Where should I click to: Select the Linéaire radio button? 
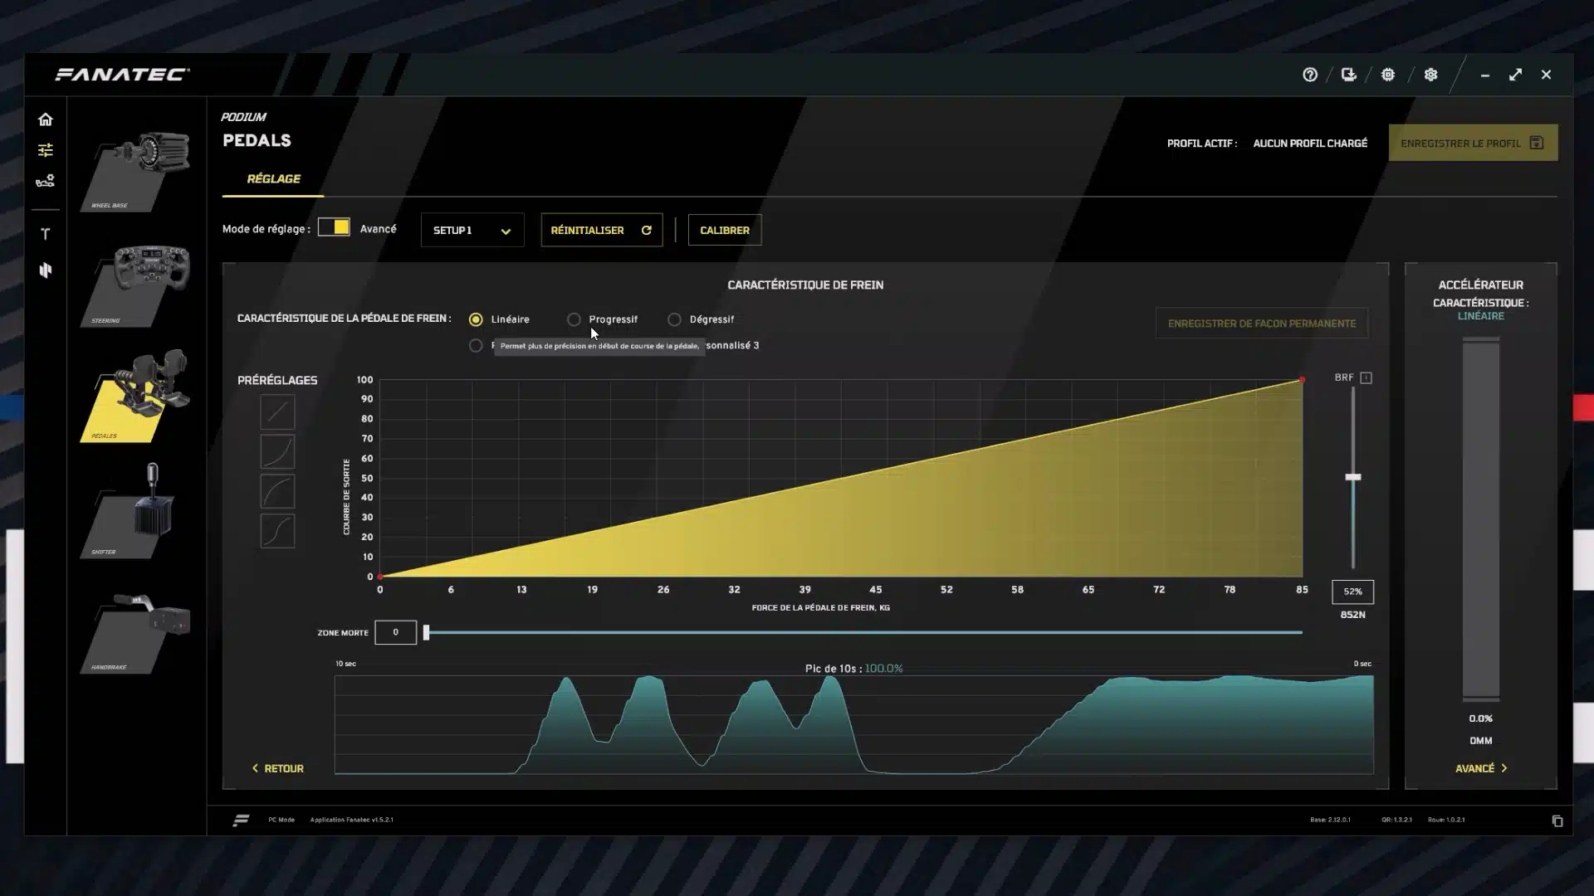point(476,319)
